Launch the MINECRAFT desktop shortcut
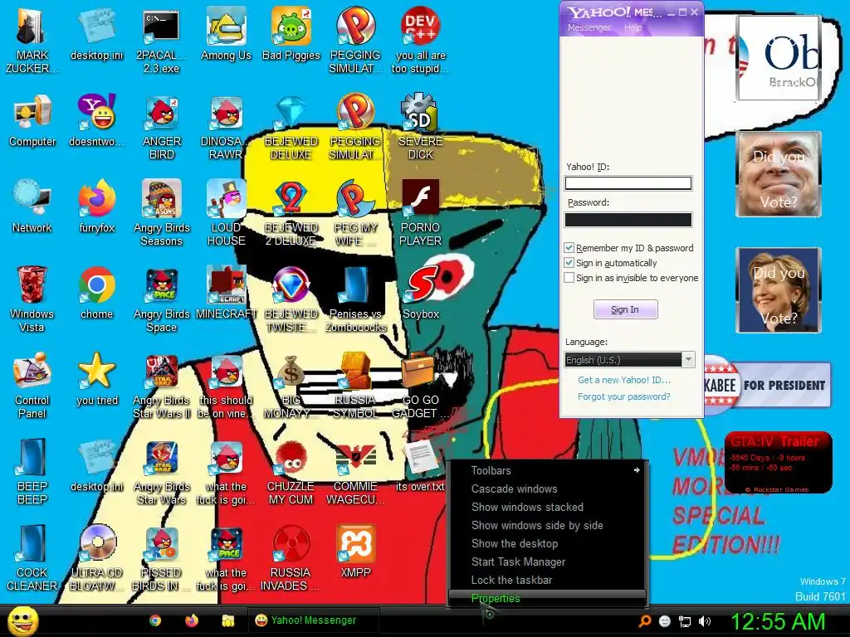Screen dimensions: 850x637 click(x=226, y=293)
